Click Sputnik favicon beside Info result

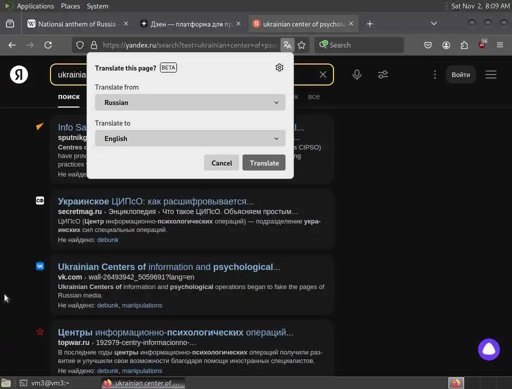pos(40,126)
